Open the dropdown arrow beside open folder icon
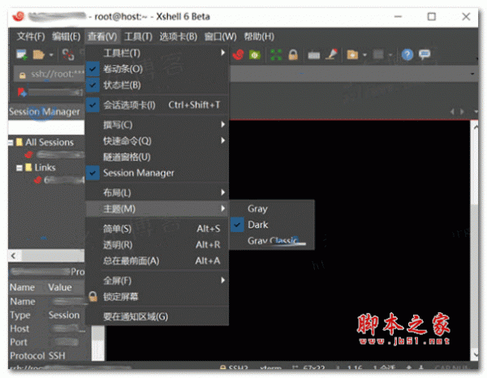Screen dimensions: 487x378 [x=51, y=55]
